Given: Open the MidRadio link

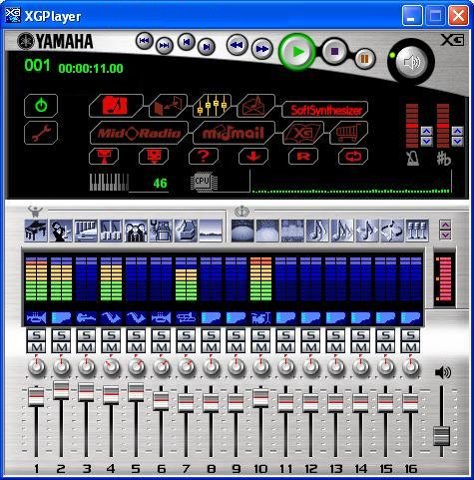Looking at the screenshot, I should 139,133.
